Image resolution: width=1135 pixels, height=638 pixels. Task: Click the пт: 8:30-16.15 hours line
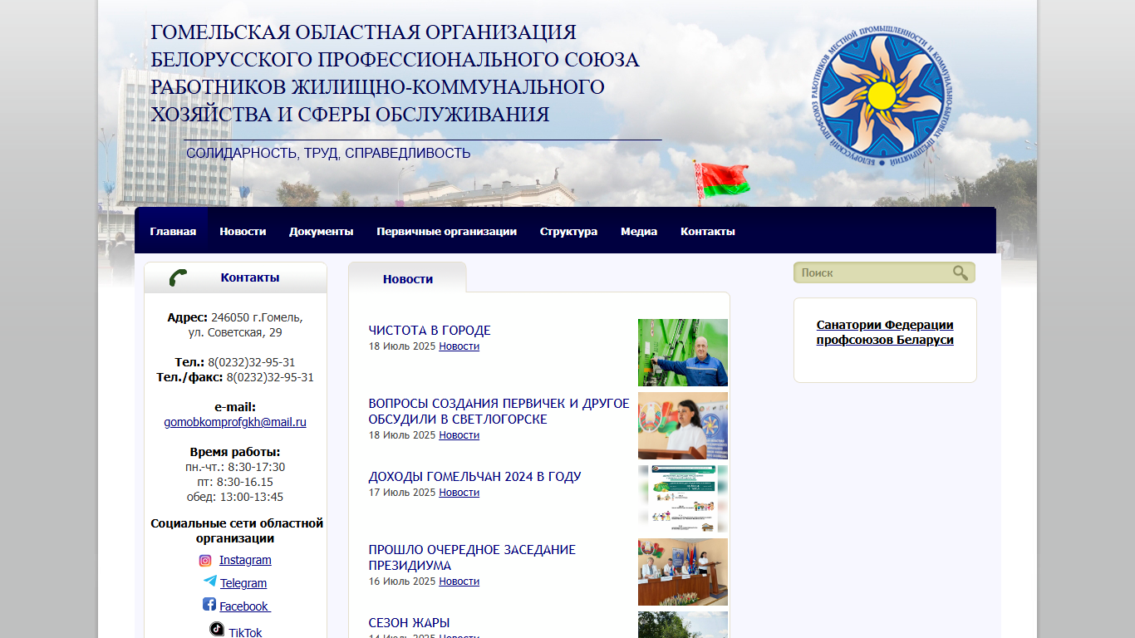[235, 482]
